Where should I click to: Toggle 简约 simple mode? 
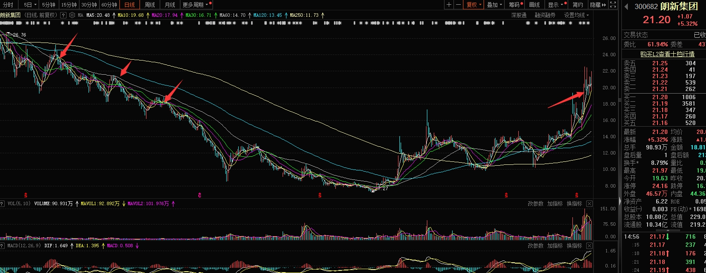click(578, 5)
